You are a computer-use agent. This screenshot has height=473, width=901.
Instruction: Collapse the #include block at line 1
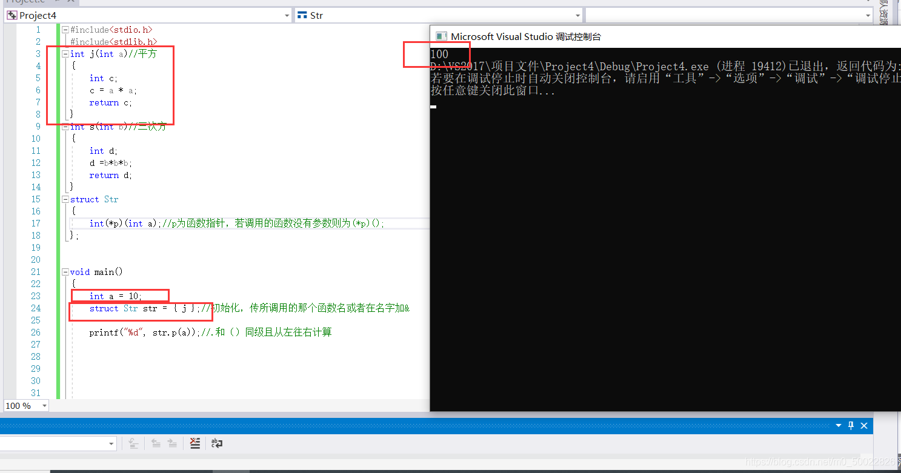[x=65, y=29]
